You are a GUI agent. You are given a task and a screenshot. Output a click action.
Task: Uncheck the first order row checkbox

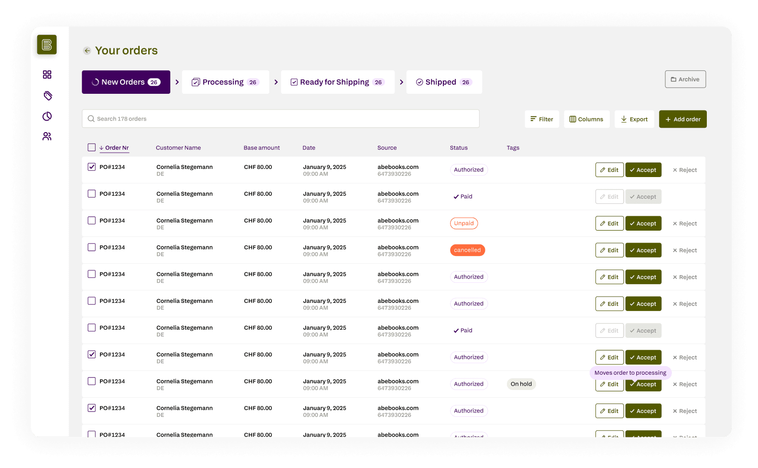(x=91, y=167)
